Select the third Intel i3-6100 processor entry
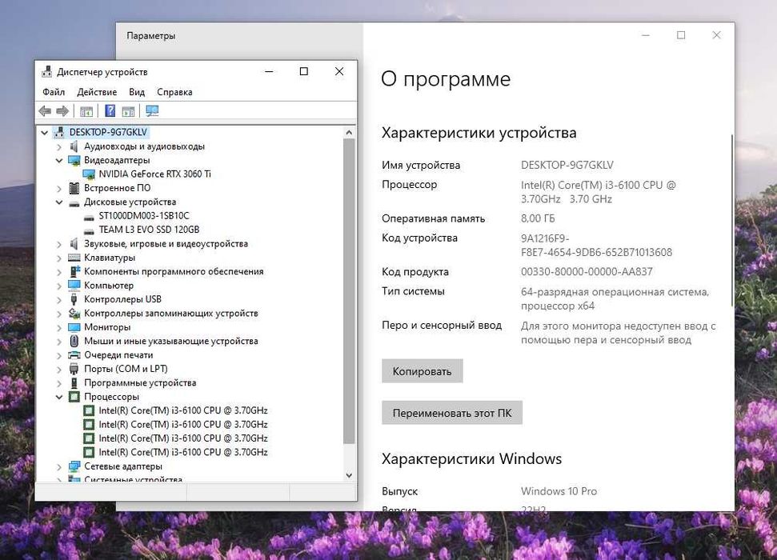 [183, 438]
